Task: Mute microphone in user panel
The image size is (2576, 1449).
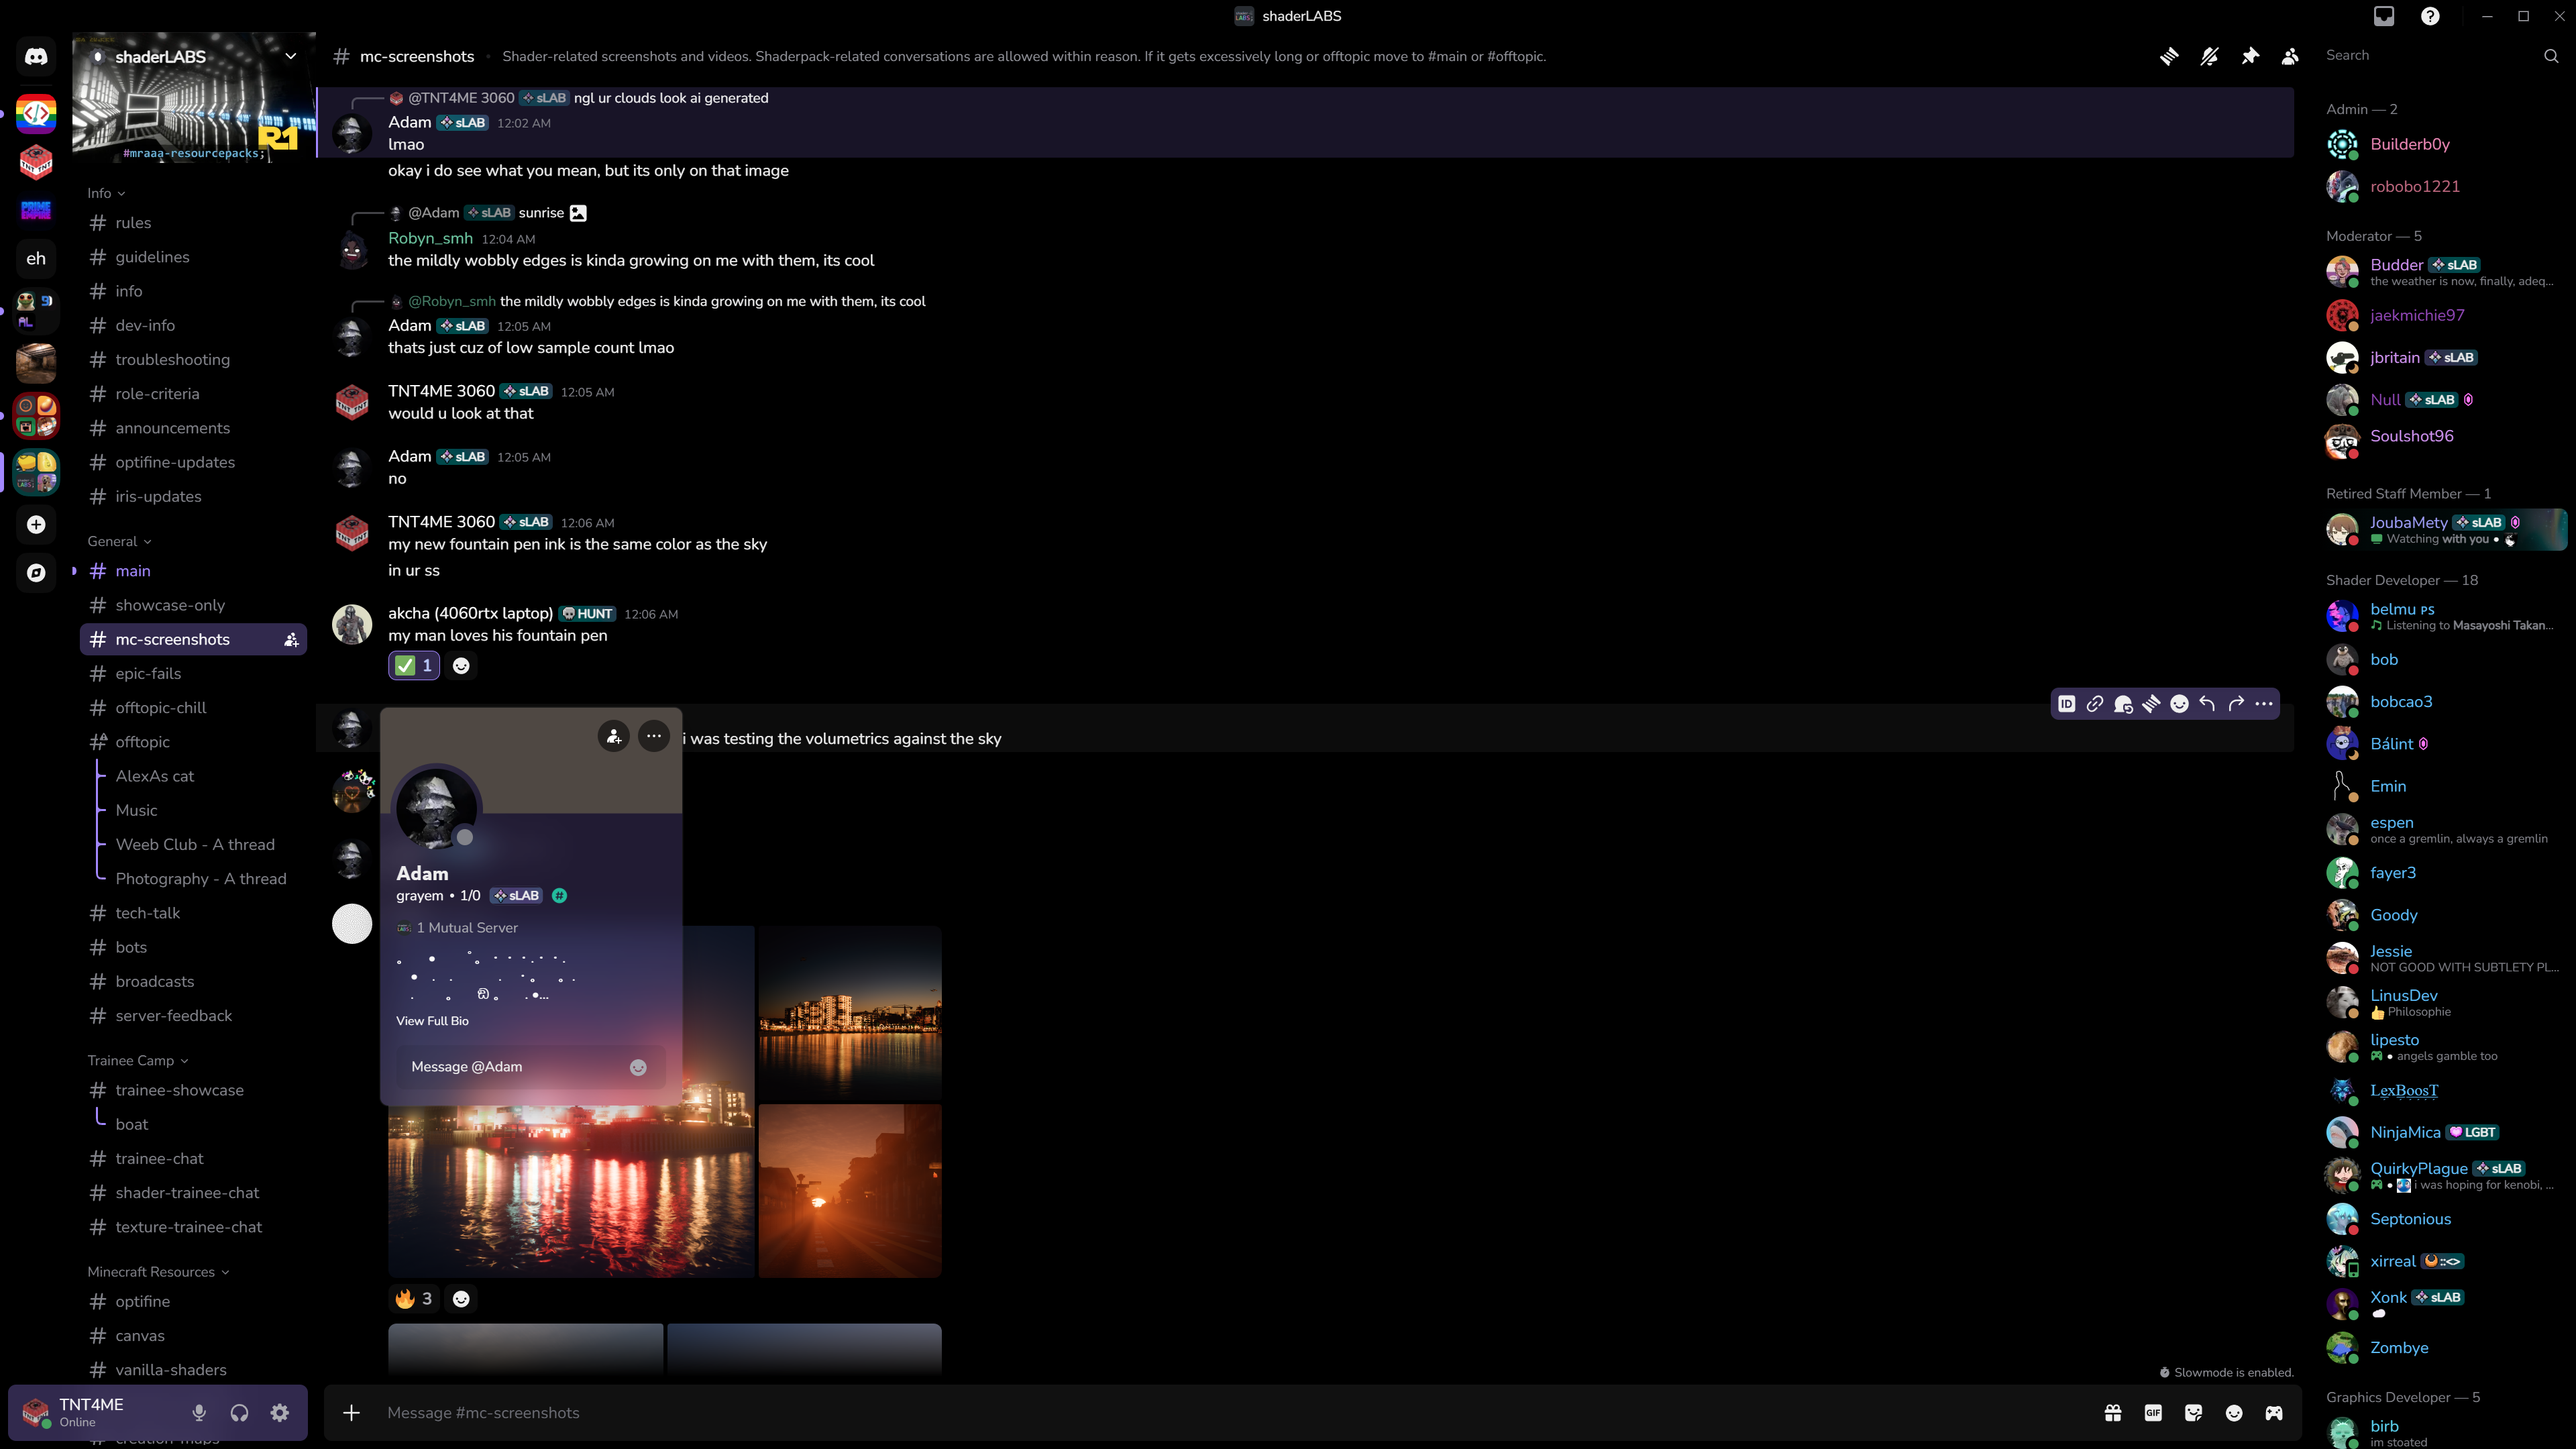Action: tap(199, 1412)
